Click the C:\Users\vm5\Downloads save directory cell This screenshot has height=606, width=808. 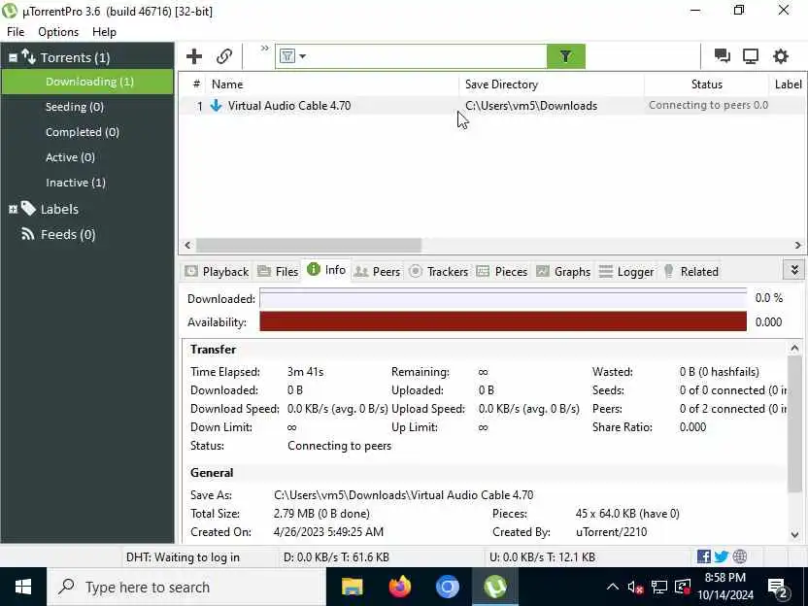coord(531,106)
